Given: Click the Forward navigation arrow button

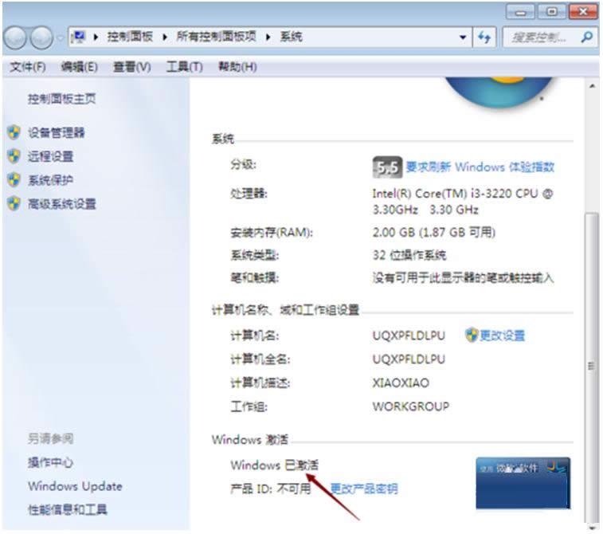Looking at the screenshot, I should coord(41,37).
